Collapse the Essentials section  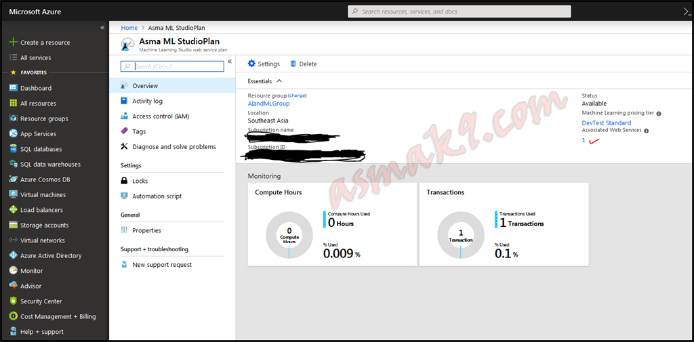tap(279, 81)
